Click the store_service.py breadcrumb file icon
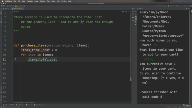 16,6
